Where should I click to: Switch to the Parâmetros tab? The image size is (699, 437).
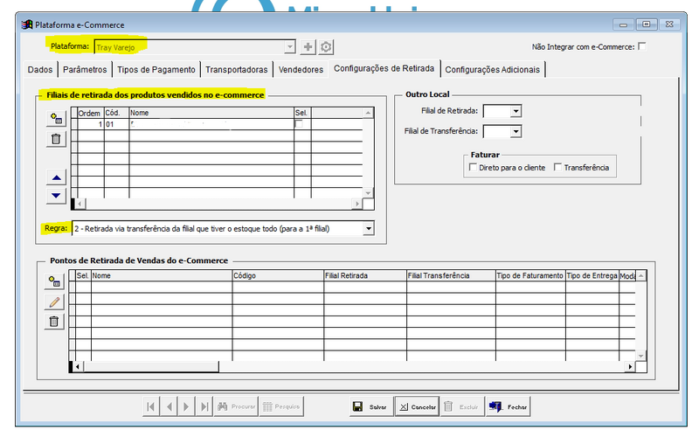pyautogui.click(x=85, y=70)
